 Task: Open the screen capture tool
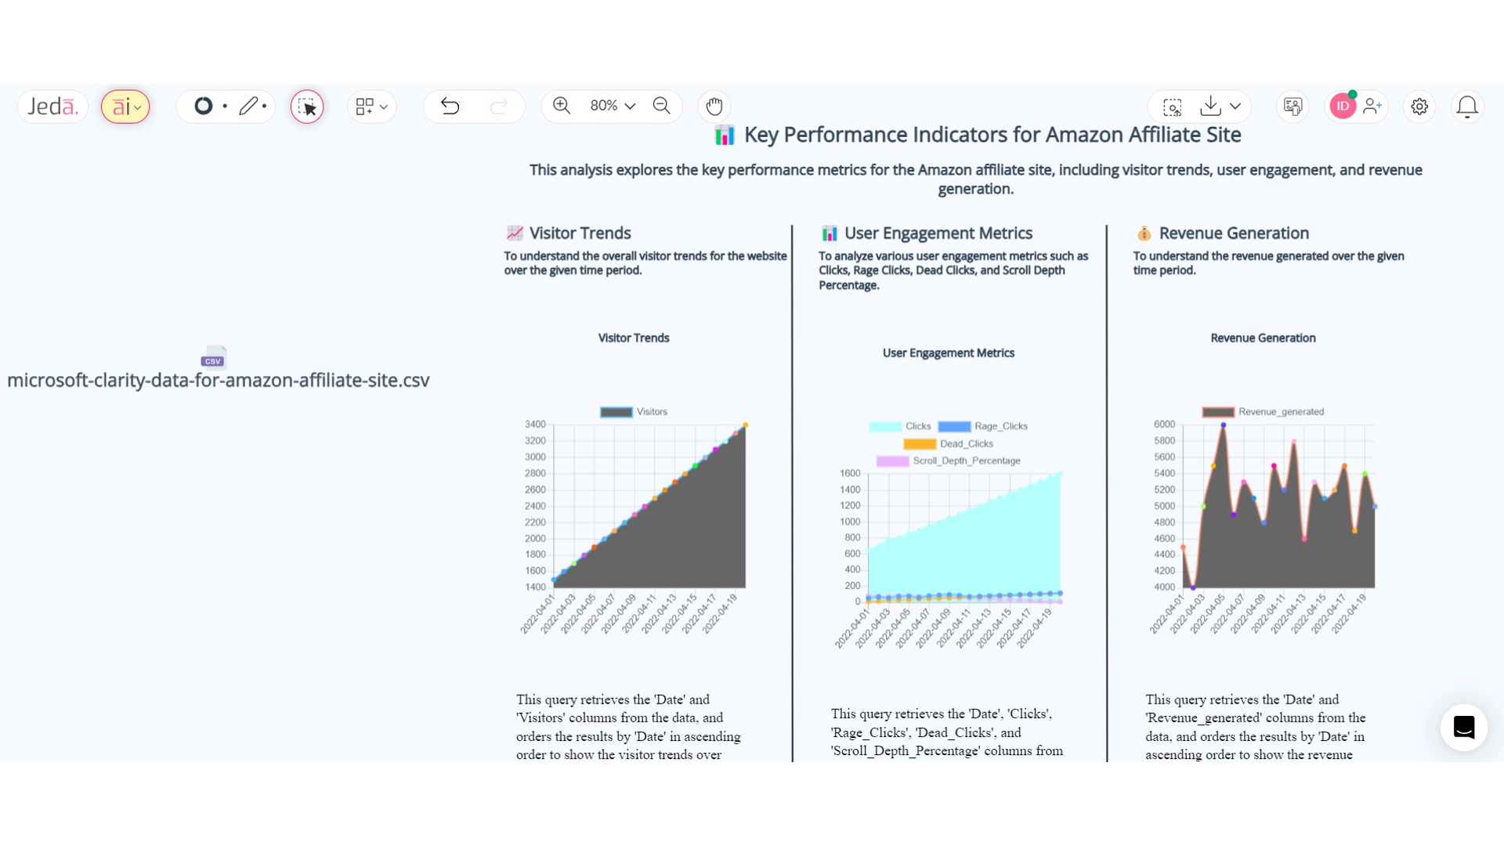1173,107
